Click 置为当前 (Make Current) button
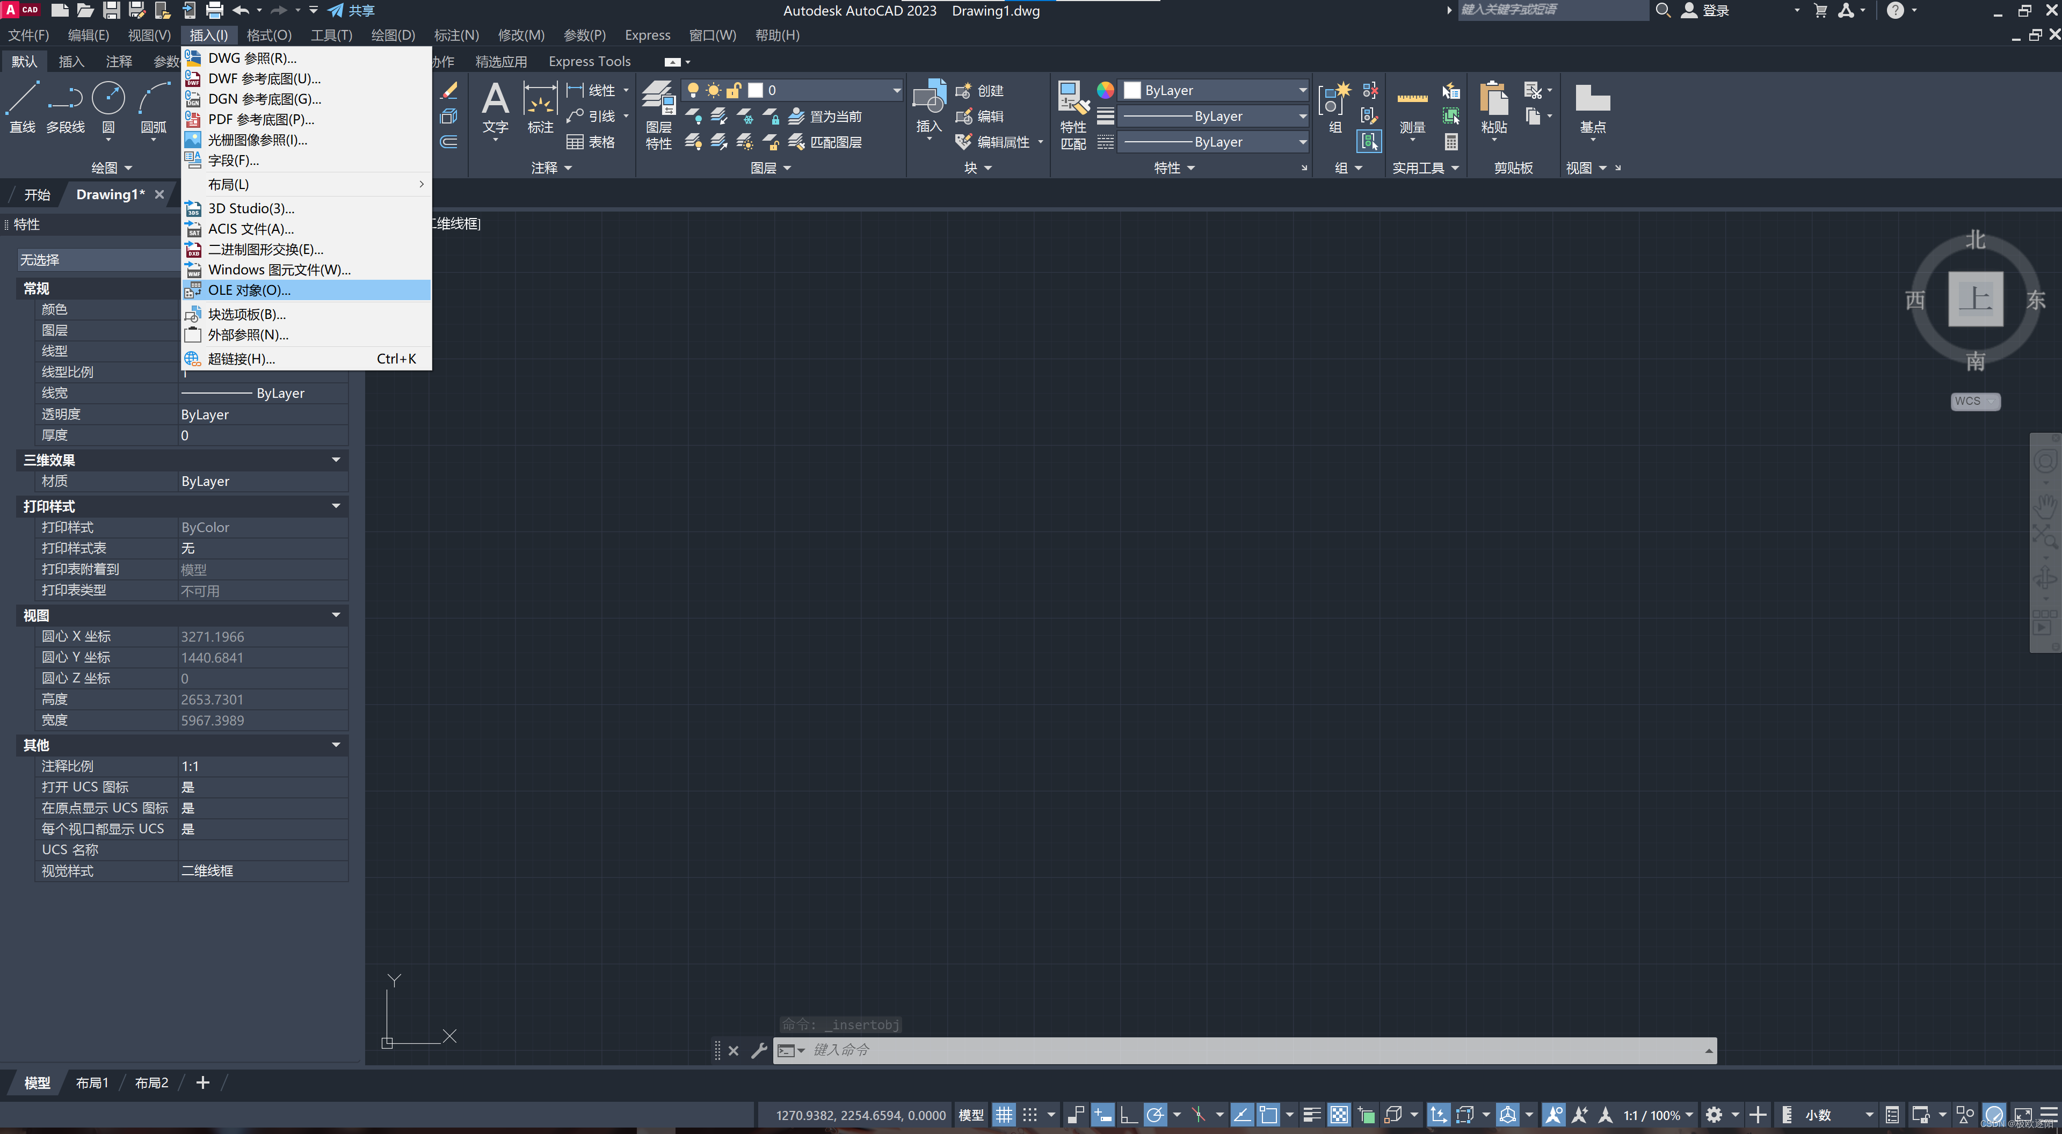2062x1134 pixels. coord(824,117)
